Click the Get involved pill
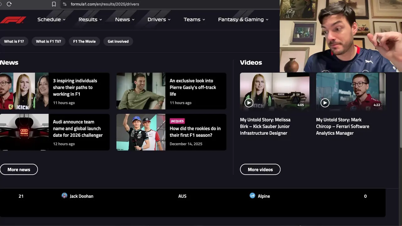402x226 pixels. 118,41
